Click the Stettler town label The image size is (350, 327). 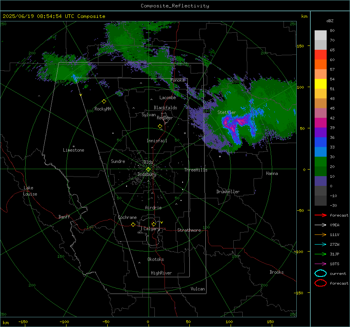point(227,112)
